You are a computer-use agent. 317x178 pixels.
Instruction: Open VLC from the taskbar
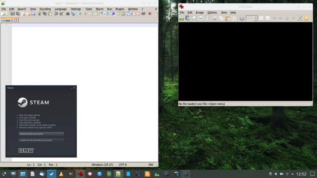(61, 174)
